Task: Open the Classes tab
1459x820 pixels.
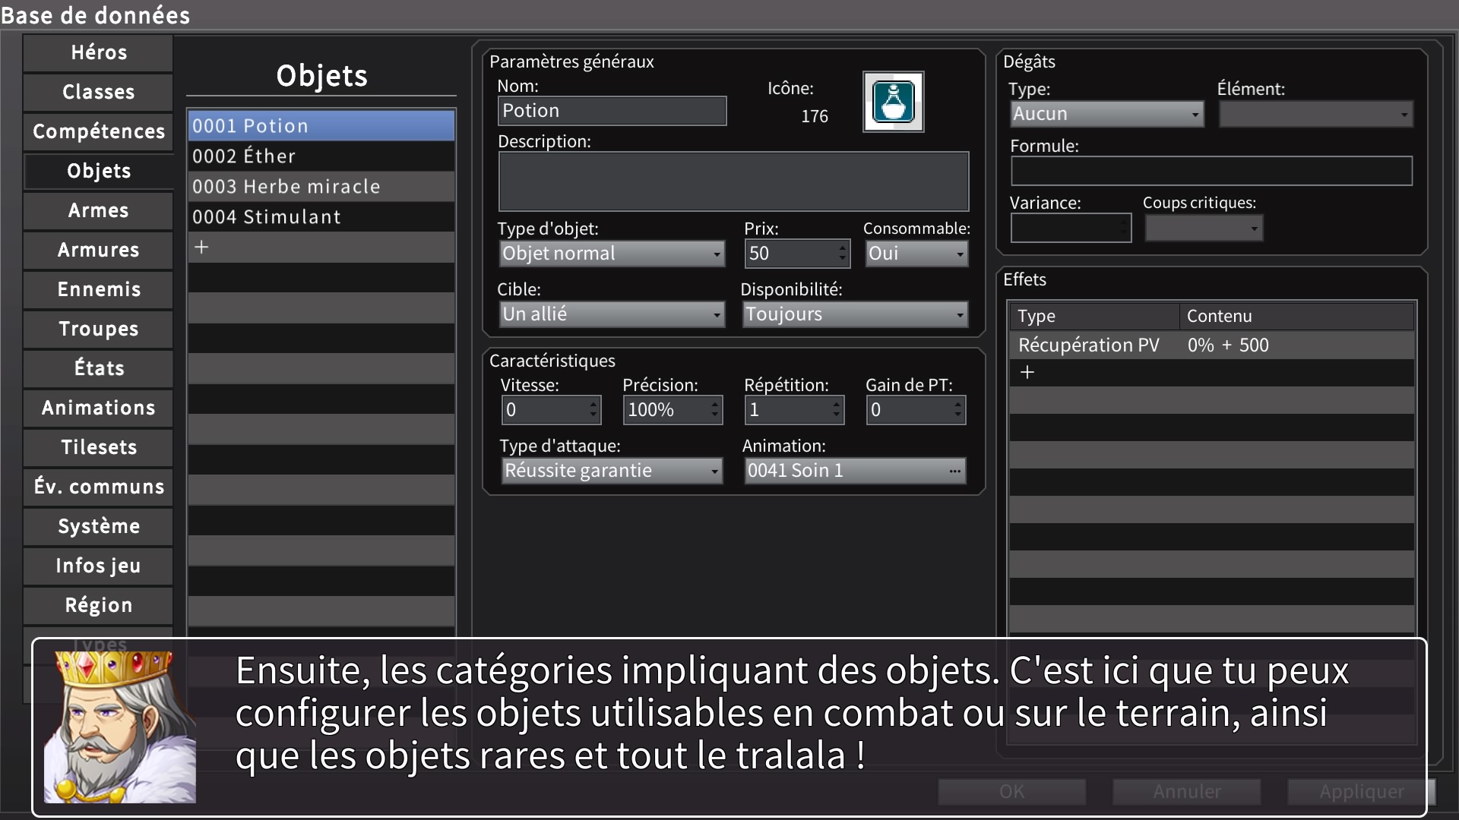Action: (99, 92)
